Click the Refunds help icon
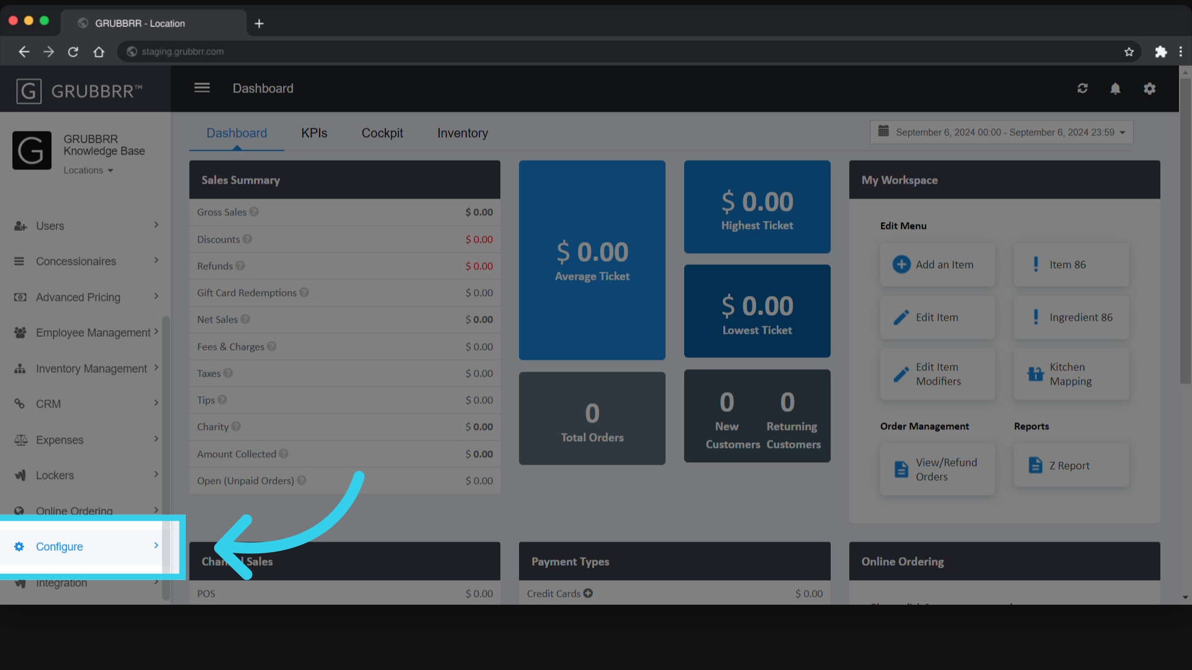The width and height of the screenshot is (1192, 670). (x=240, y=266)
